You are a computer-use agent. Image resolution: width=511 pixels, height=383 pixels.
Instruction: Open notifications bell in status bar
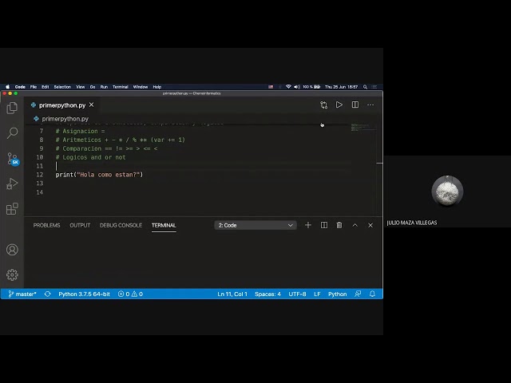tap(373, 294)
